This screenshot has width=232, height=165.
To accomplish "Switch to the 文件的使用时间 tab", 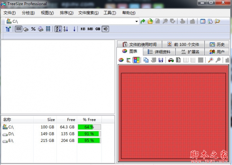I will coord(140,44).
